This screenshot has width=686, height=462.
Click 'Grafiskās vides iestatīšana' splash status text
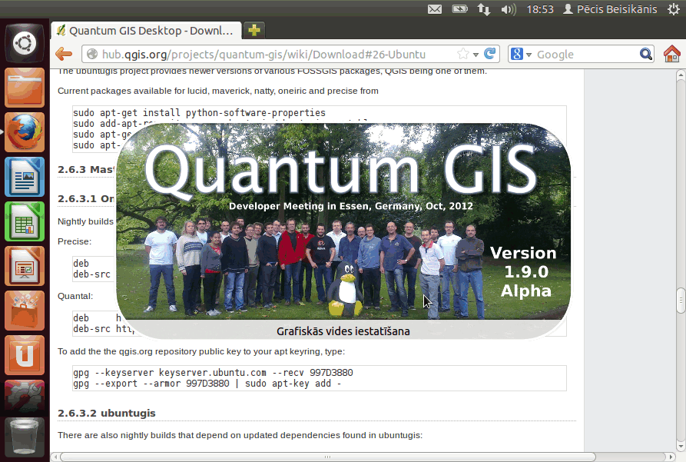[343, 331]
